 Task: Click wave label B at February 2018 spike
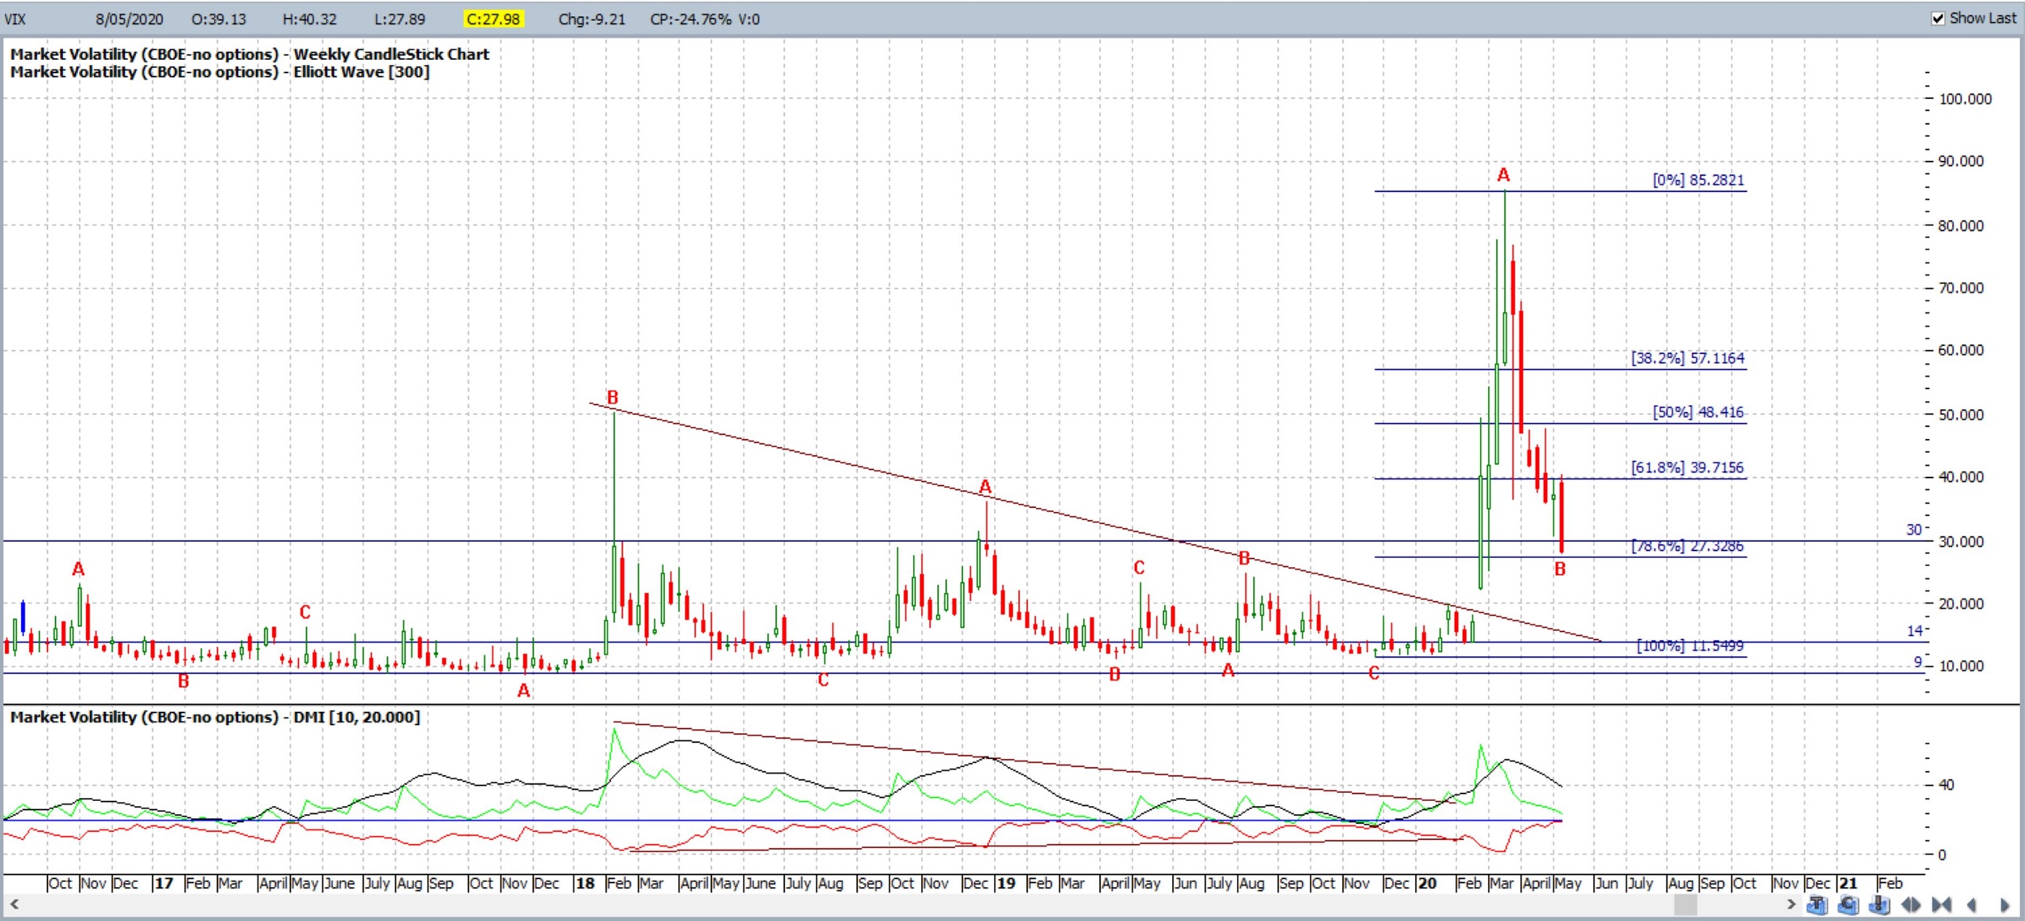(x=612, y=398)
